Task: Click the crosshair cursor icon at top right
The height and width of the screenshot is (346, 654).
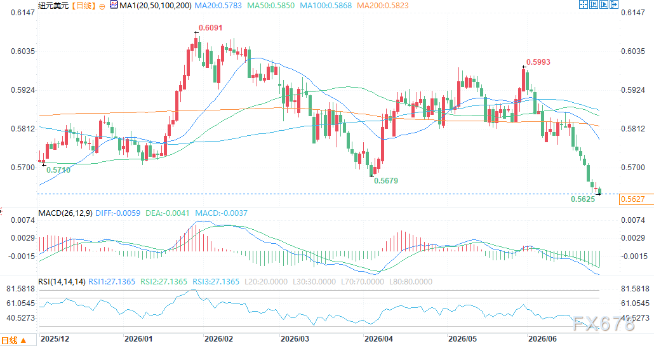Action: click(x=584, y=4)
